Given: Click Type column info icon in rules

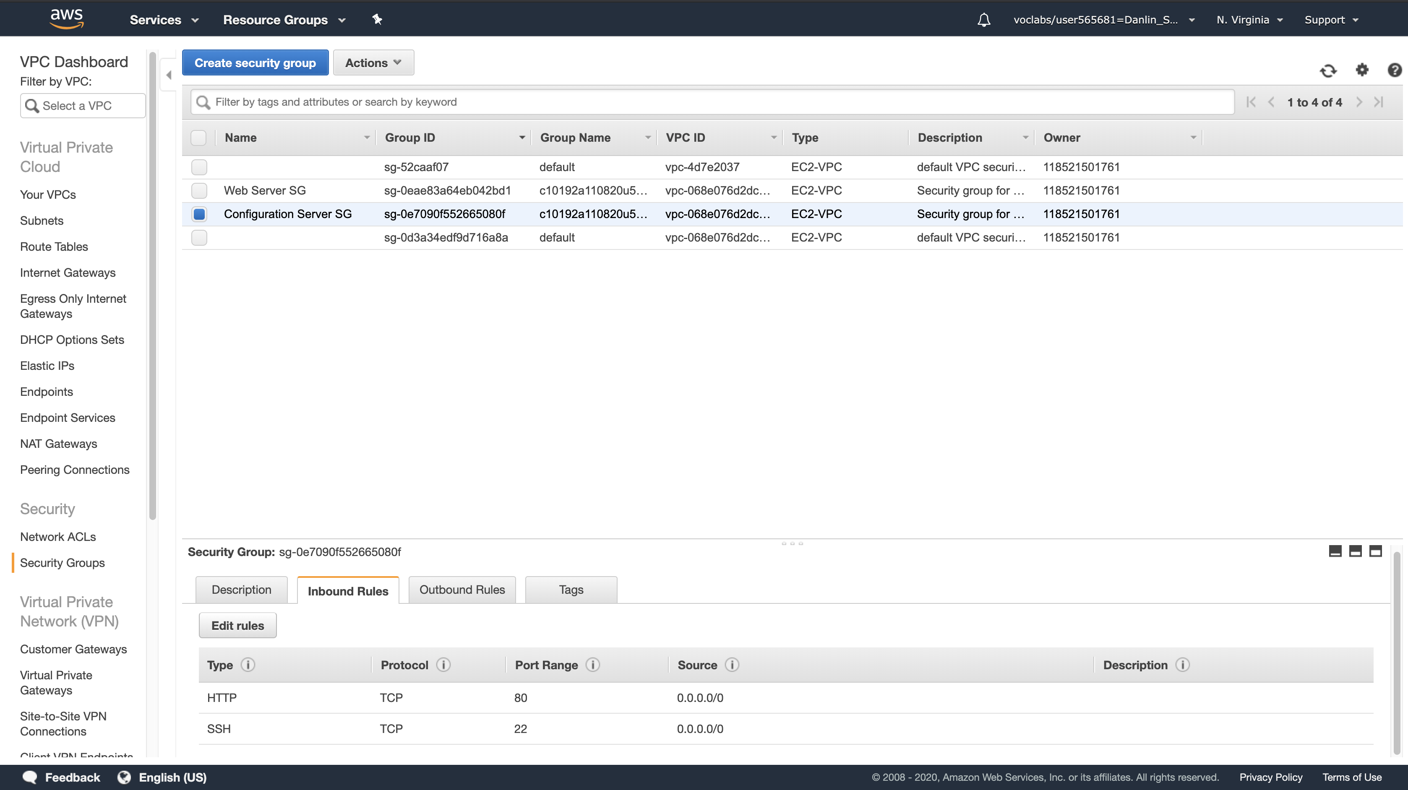Looking at the screenshot, I should [x=248, y=665].
